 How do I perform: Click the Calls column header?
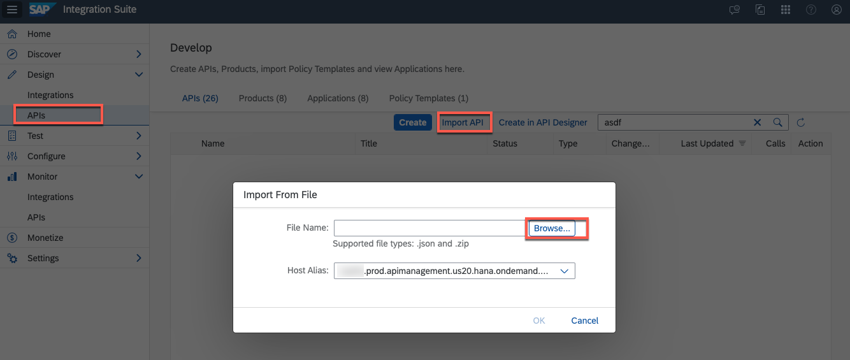[x=775, y=143]
